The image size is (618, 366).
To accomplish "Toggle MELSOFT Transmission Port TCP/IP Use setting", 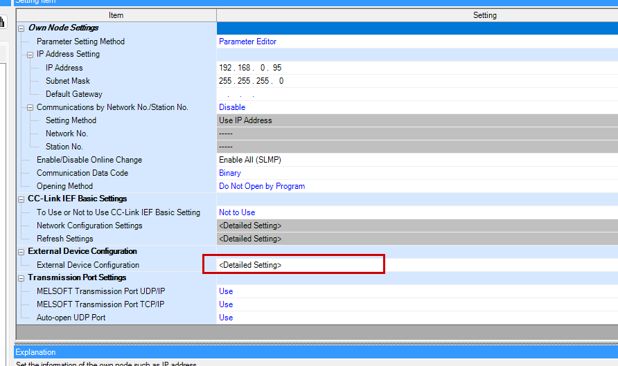I will [x=226, y=304].
